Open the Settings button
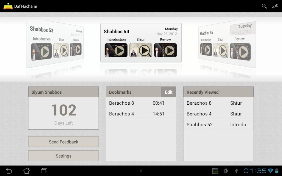Screen dimensions: 282x176 [63, 156]
